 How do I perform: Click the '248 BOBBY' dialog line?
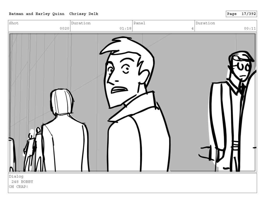[x=22, y=182]
